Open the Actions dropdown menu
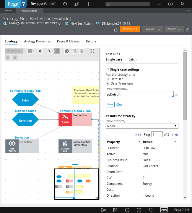 (x=174, y=29)
